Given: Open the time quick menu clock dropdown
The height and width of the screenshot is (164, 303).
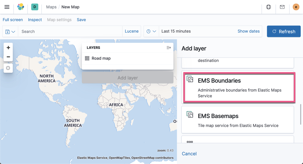Looking at the screenshot, I should point(151,31).
